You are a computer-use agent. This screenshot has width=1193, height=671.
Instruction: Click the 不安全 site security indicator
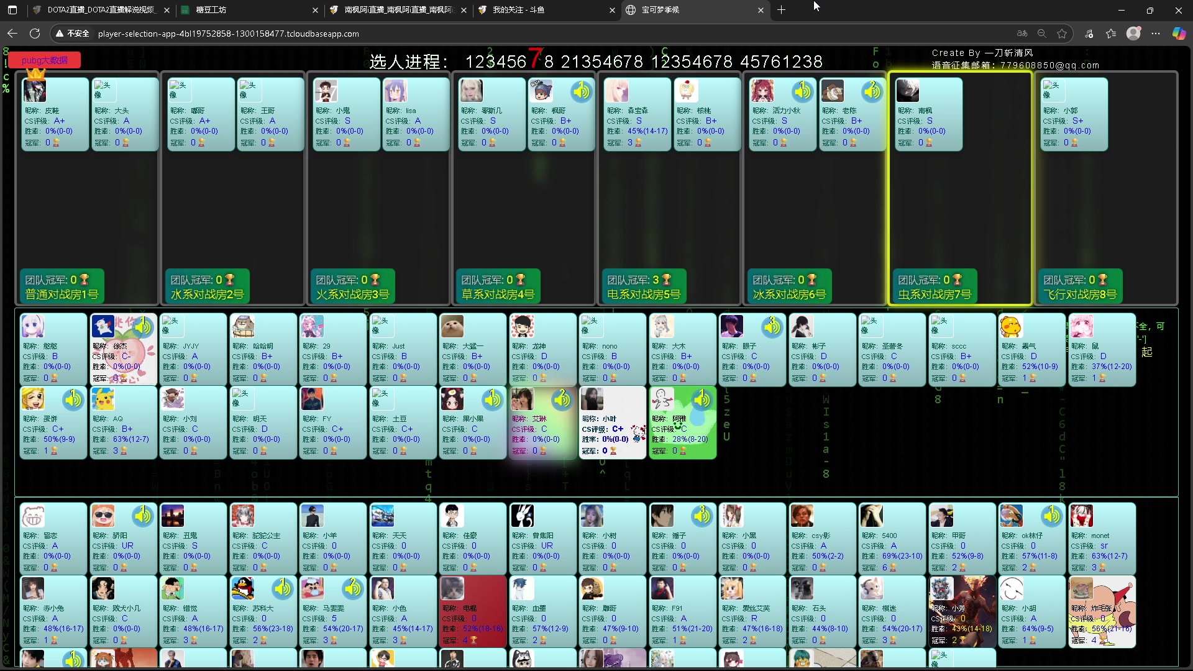[x=73, y=34]
